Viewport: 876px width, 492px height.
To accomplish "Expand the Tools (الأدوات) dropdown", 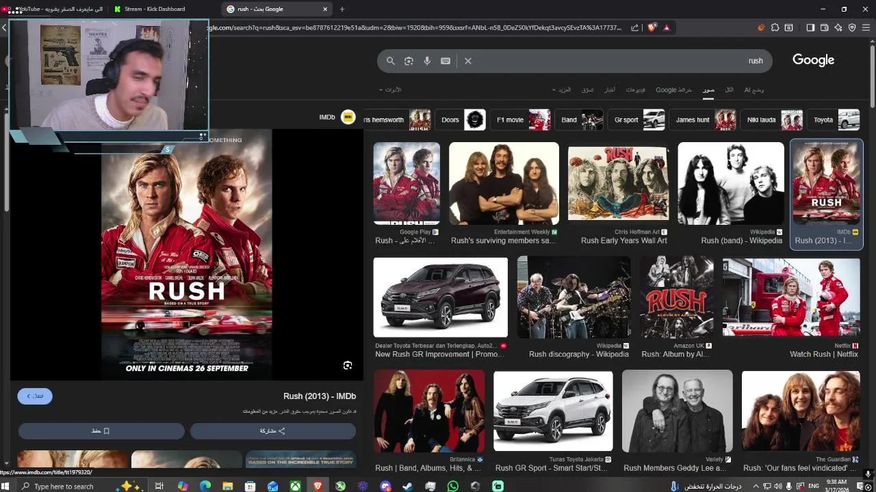I will pyautogui.click(x=390, y=90).
